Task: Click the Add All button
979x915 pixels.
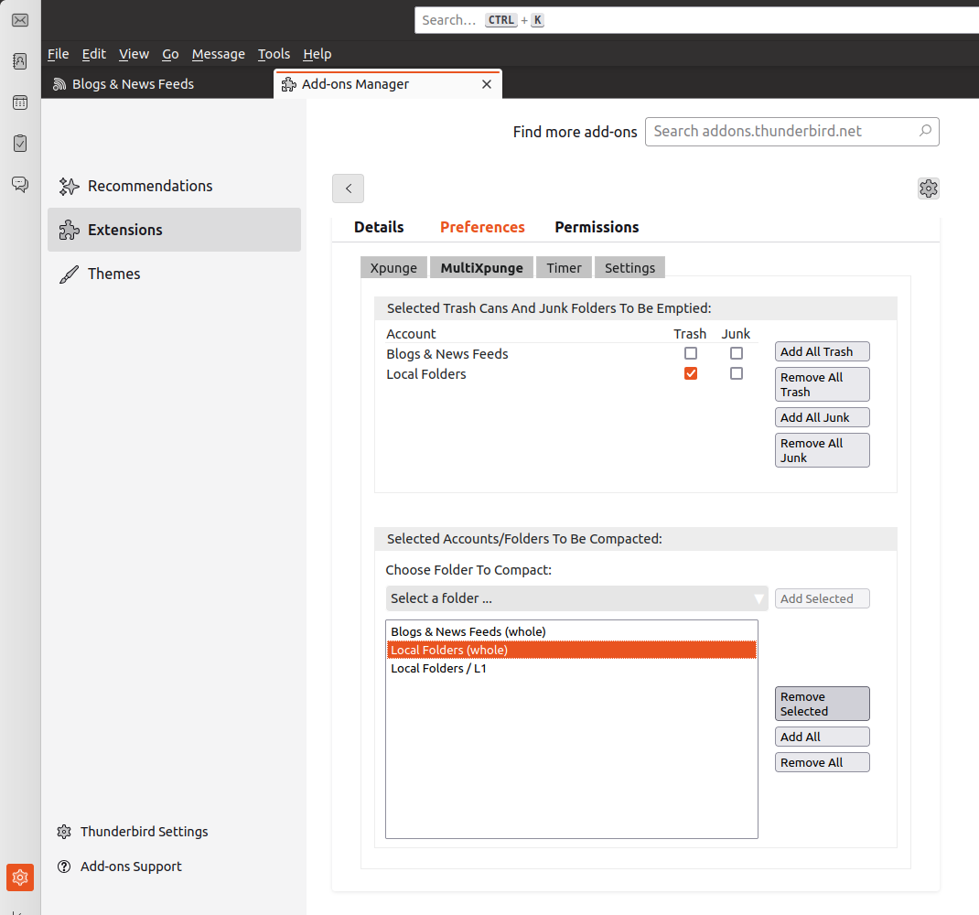Action: 823,737
